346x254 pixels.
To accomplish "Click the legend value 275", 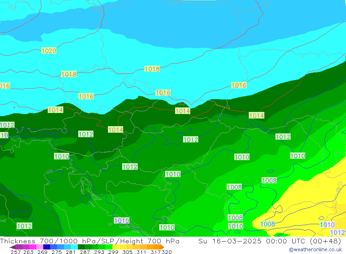I will point(56,252).
